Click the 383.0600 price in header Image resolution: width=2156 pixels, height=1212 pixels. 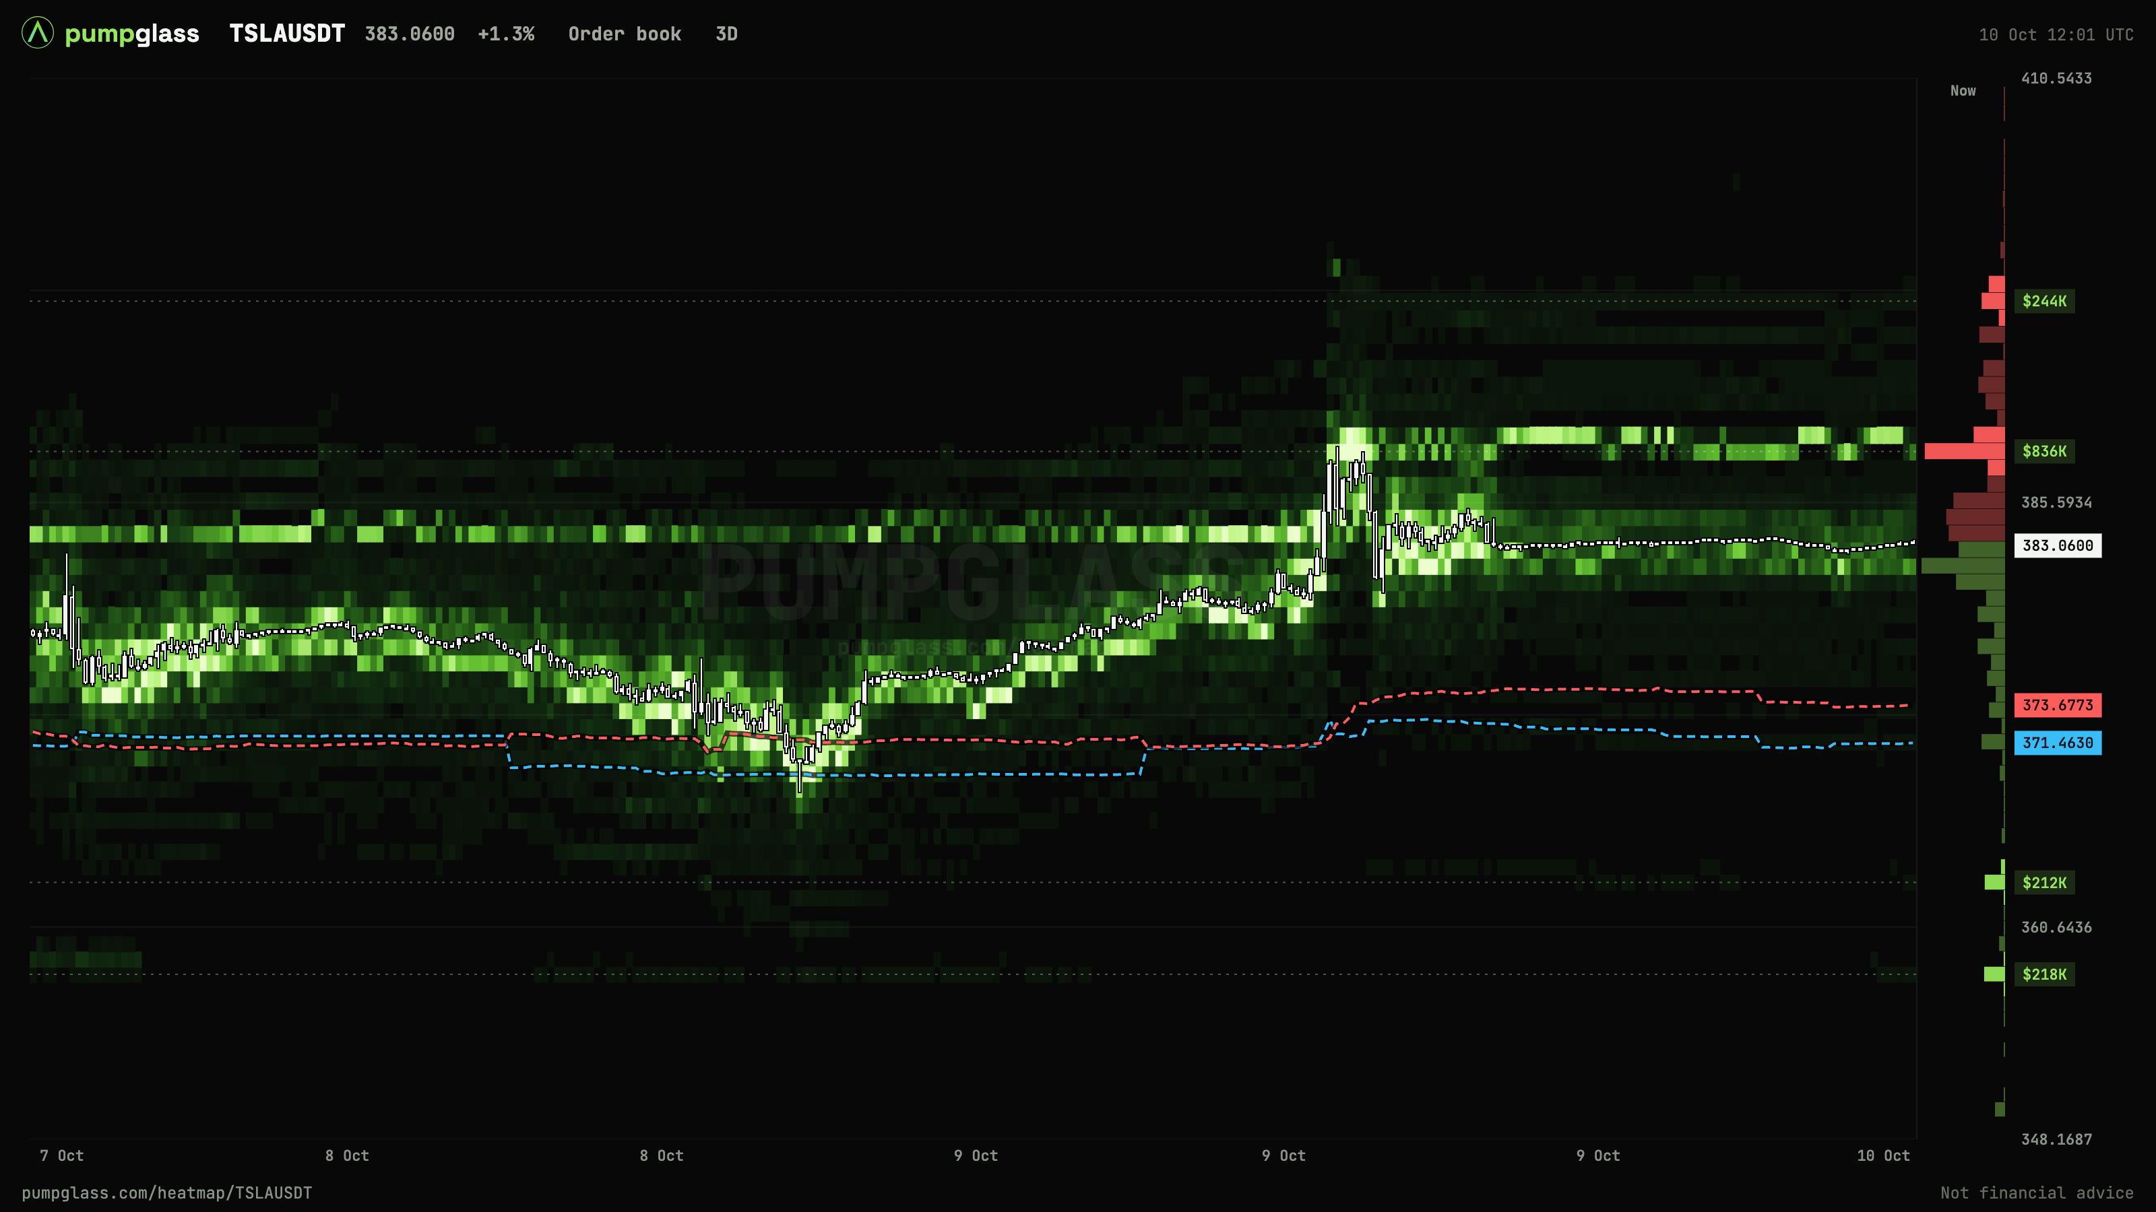coord(409,34)
